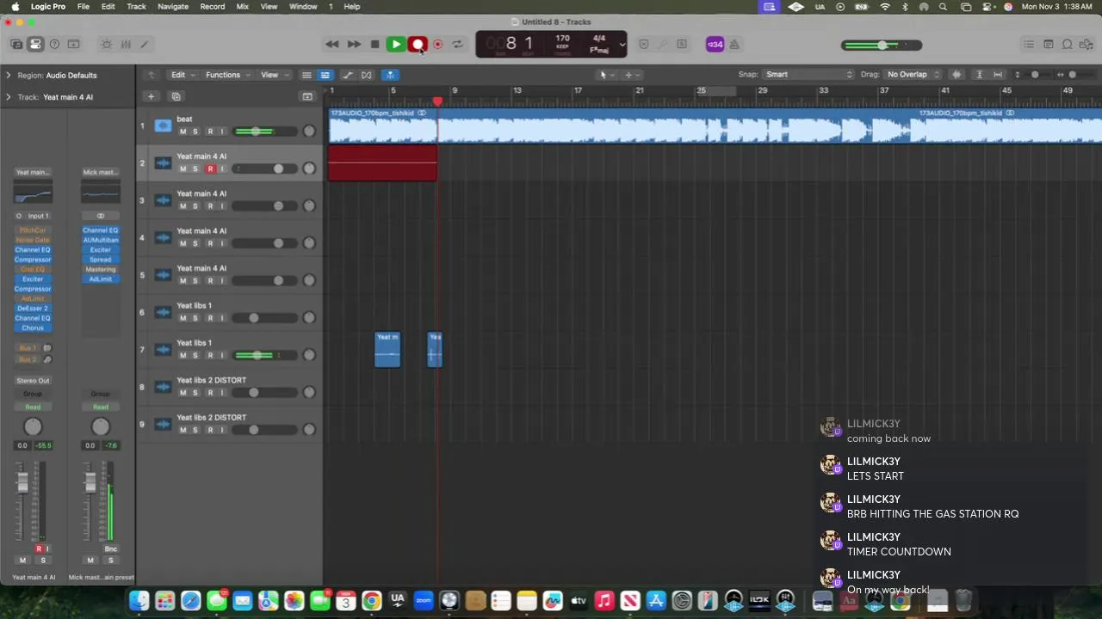This screenshot has width=1102, height=619.
Task: Click the red Record button
Action: pos(418,44)
